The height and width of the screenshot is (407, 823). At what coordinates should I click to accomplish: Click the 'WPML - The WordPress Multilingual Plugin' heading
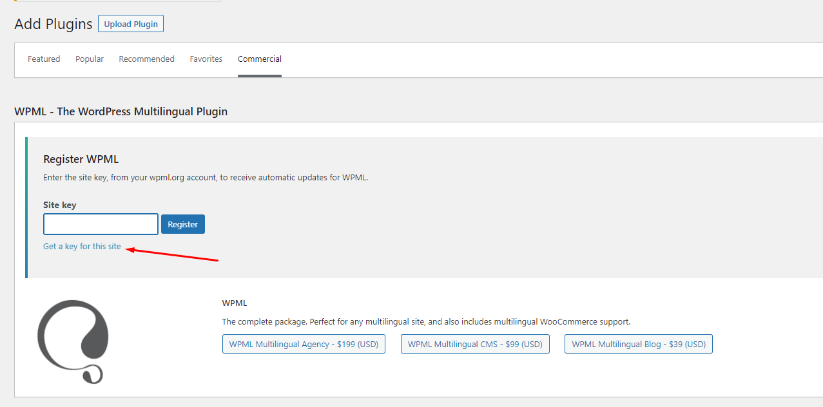coord(121,111)
